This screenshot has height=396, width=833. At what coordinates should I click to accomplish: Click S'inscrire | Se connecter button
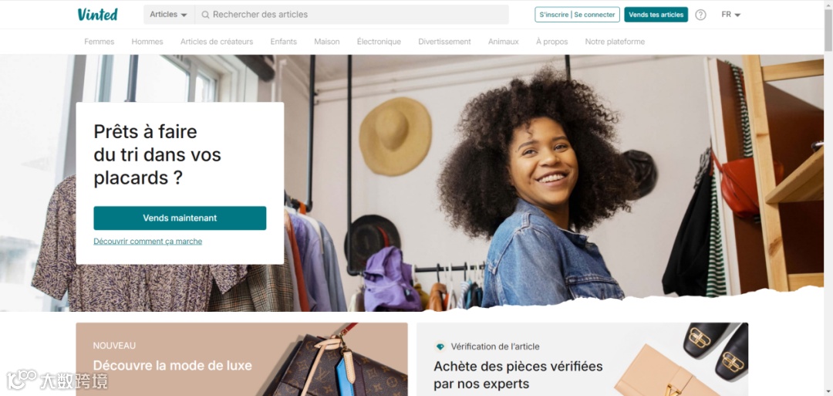pos(577,15)
